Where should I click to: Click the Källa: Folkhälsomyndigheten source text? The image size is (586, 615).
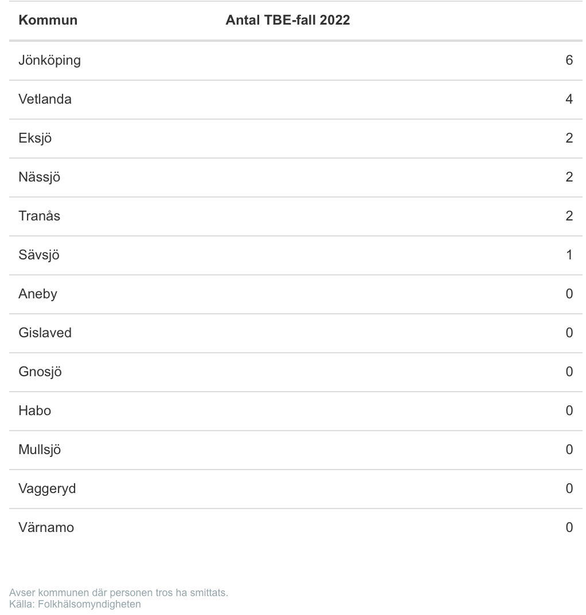[x=75, y=604]
